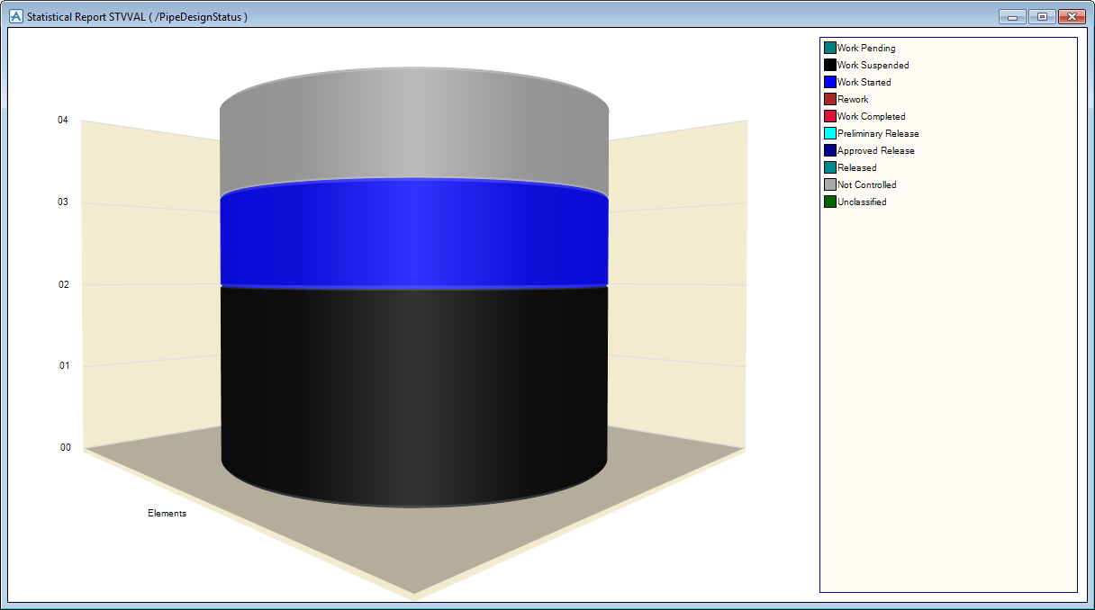Select the navy Approved Release swatch
Screen dimensions: 1095x610
pyautogui.click(x=830, y=150)
